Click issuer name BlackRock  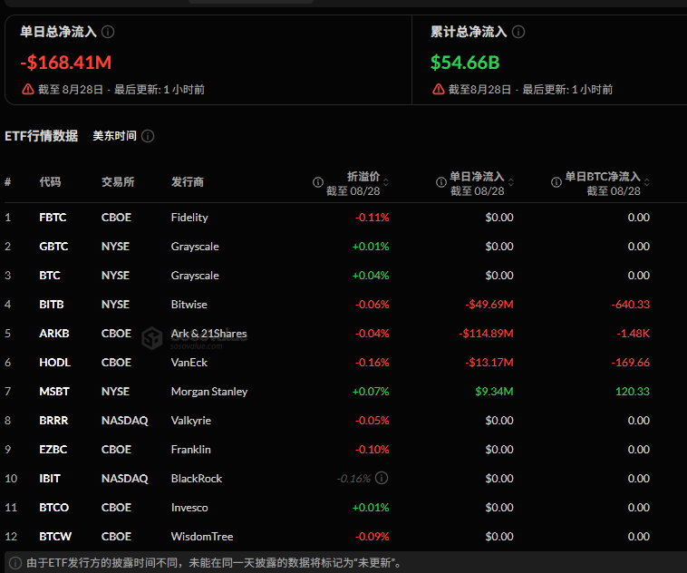(x=197, y=479)
